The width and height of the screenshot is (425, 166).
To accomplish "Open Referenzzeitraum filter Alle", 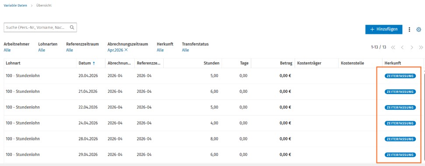I will point(70,50).
